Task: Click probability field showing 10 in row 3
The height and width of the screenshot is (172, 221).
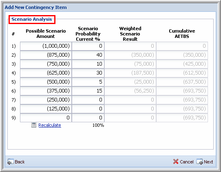Action: click(88, 64)
